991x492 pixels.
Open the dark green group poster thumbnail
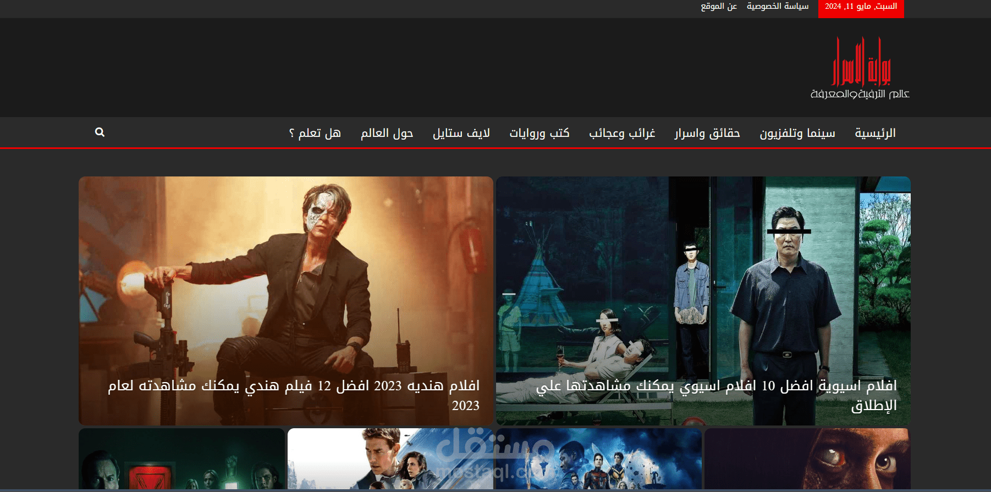182,459
